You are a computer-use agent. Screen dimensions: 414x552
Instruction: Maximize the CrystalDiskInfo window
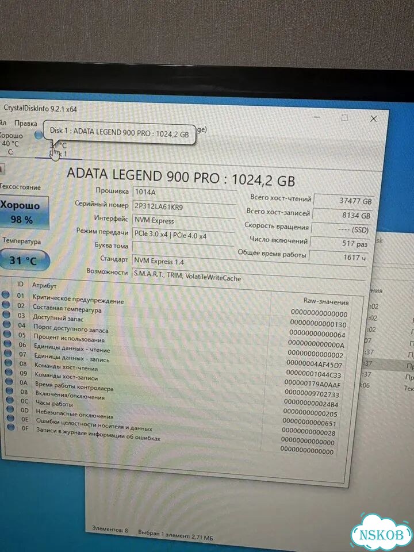coord(344,118)
